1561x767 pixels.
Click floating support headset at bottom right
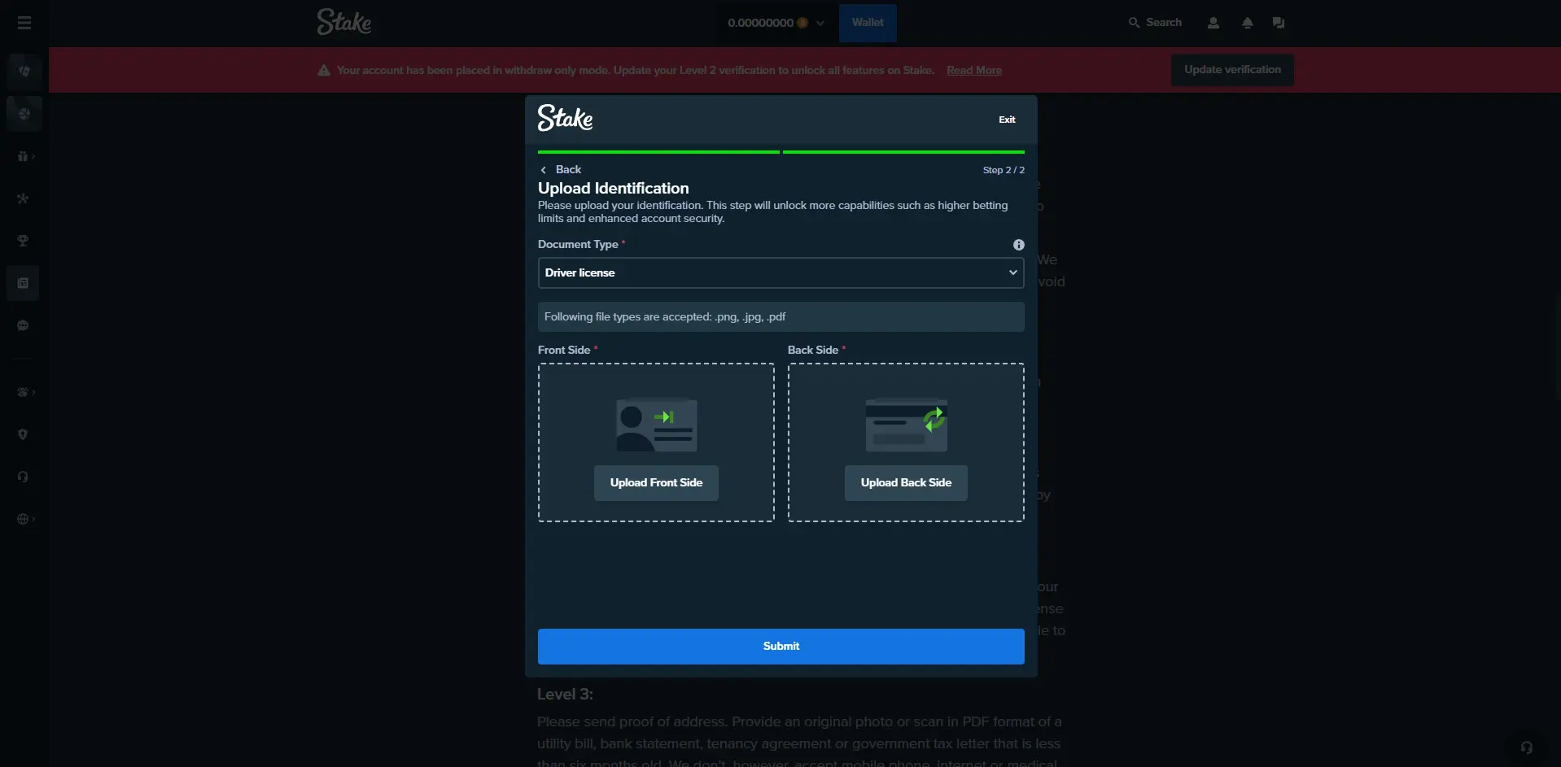coord(1527,747)
